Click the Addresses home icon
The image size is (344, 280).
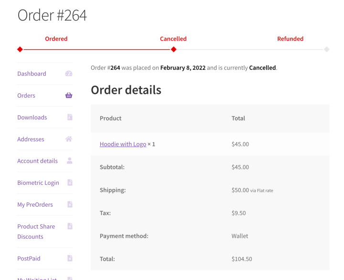coord(69,139)
